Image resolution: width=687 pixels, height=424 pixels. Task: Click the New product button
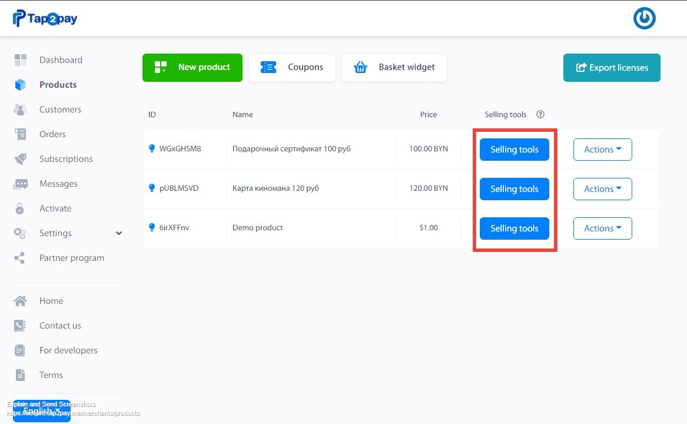192,67
